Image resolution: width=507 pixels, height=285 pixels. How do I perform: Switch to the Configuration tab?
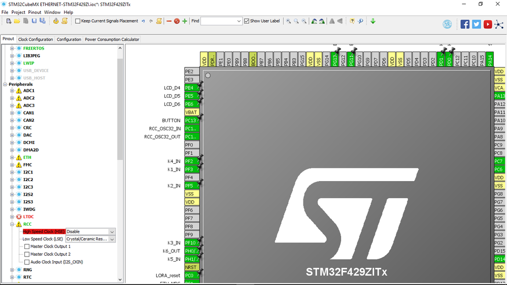tap(69, 40)
